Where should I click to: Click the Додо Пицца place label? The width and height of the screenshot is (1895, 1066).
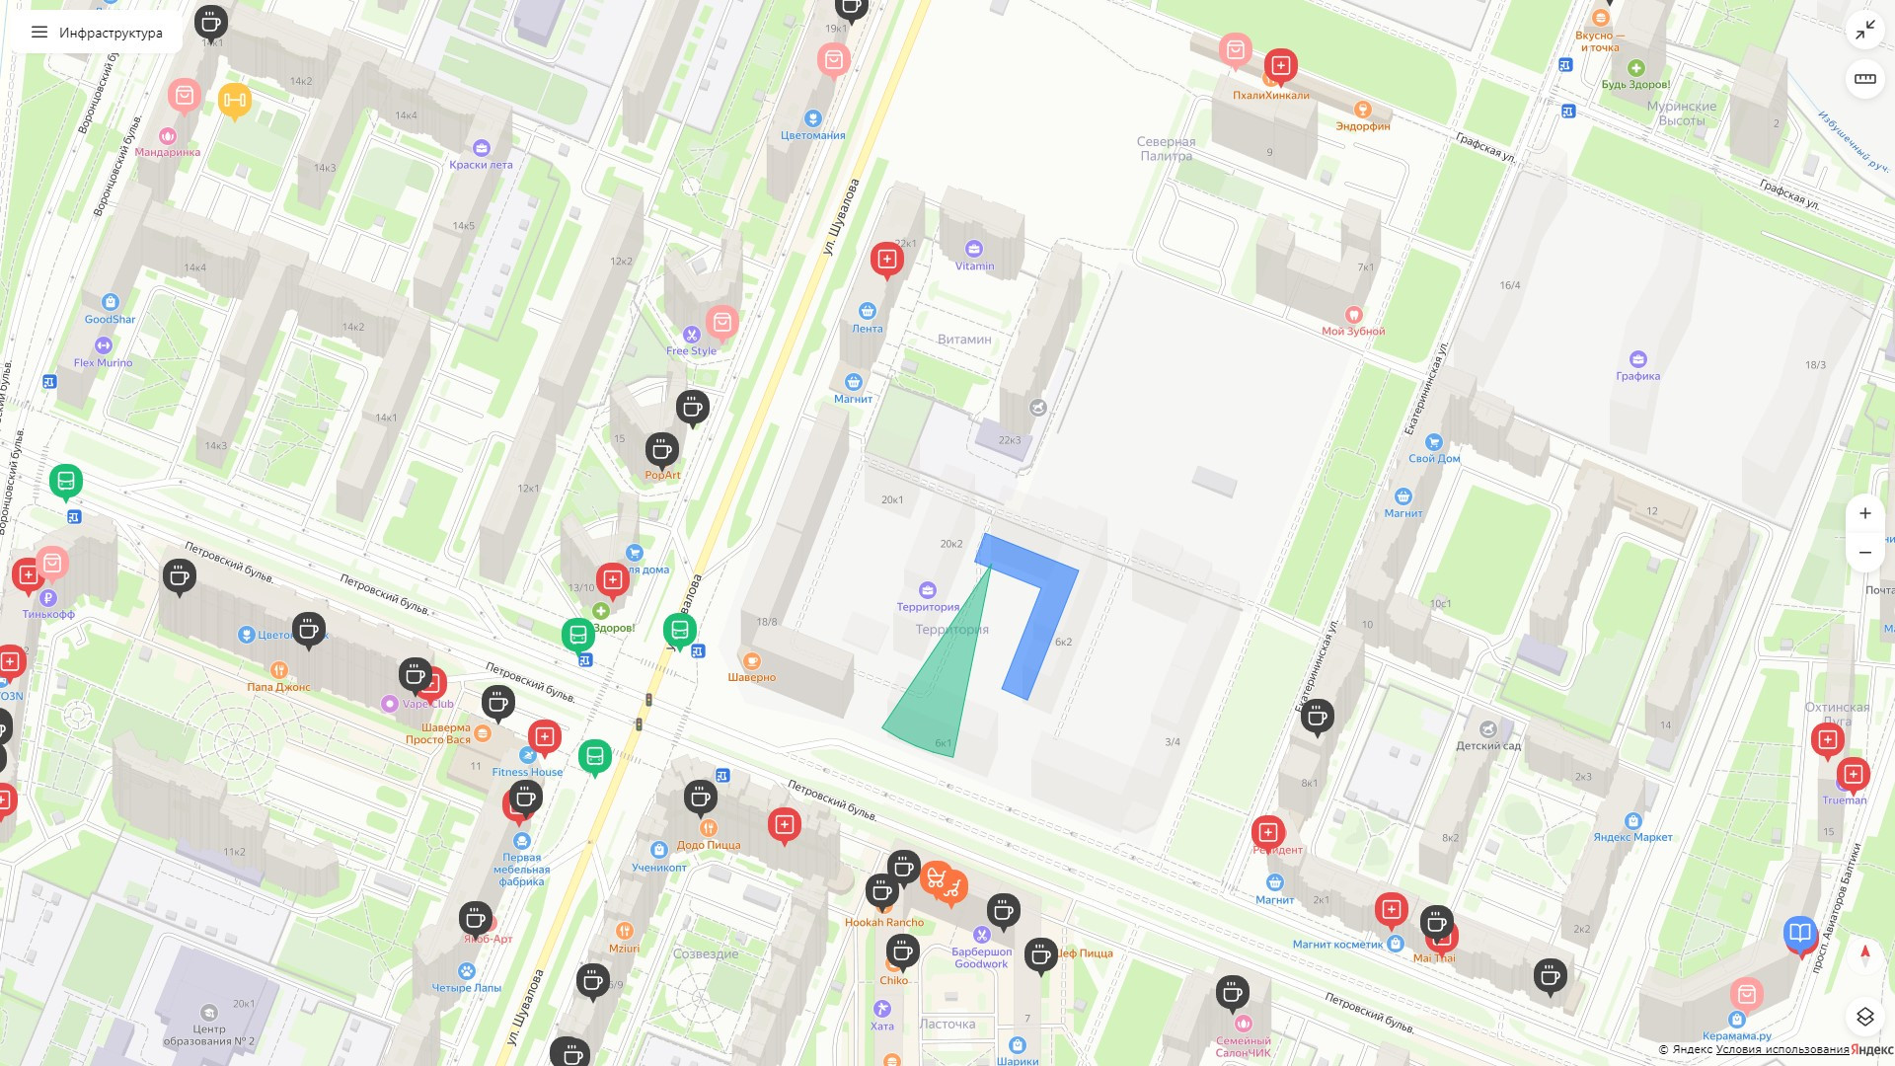point(709,845)
